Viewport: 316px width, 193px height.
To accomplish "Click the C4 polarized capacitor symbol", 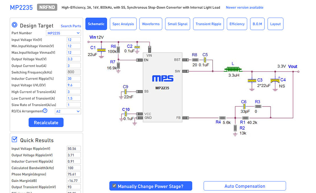I will pos(275,80).
